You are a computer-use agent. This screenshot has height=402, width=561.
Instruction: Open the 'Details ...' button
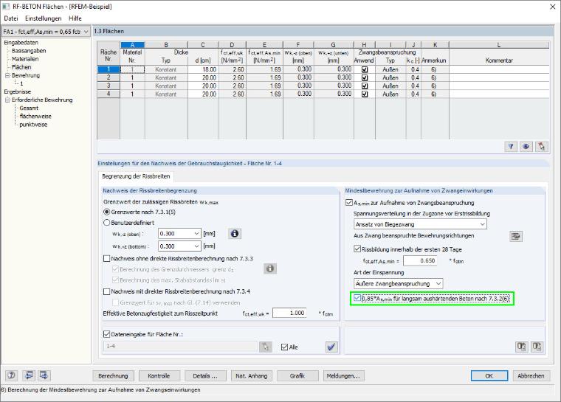205,376
